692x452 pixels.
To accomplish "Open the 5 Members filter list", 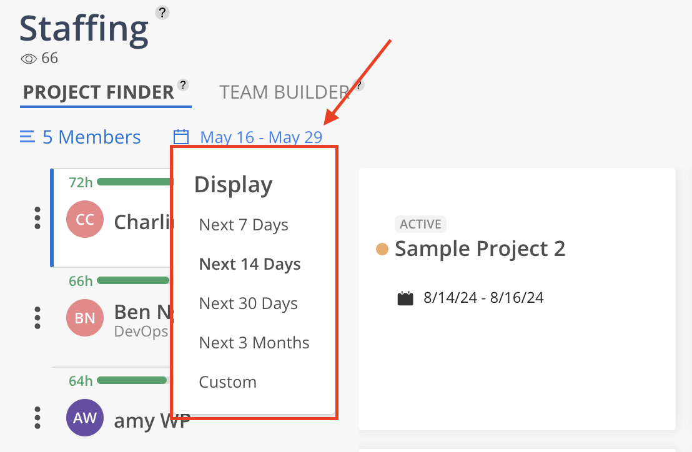I will click(81, 137).
